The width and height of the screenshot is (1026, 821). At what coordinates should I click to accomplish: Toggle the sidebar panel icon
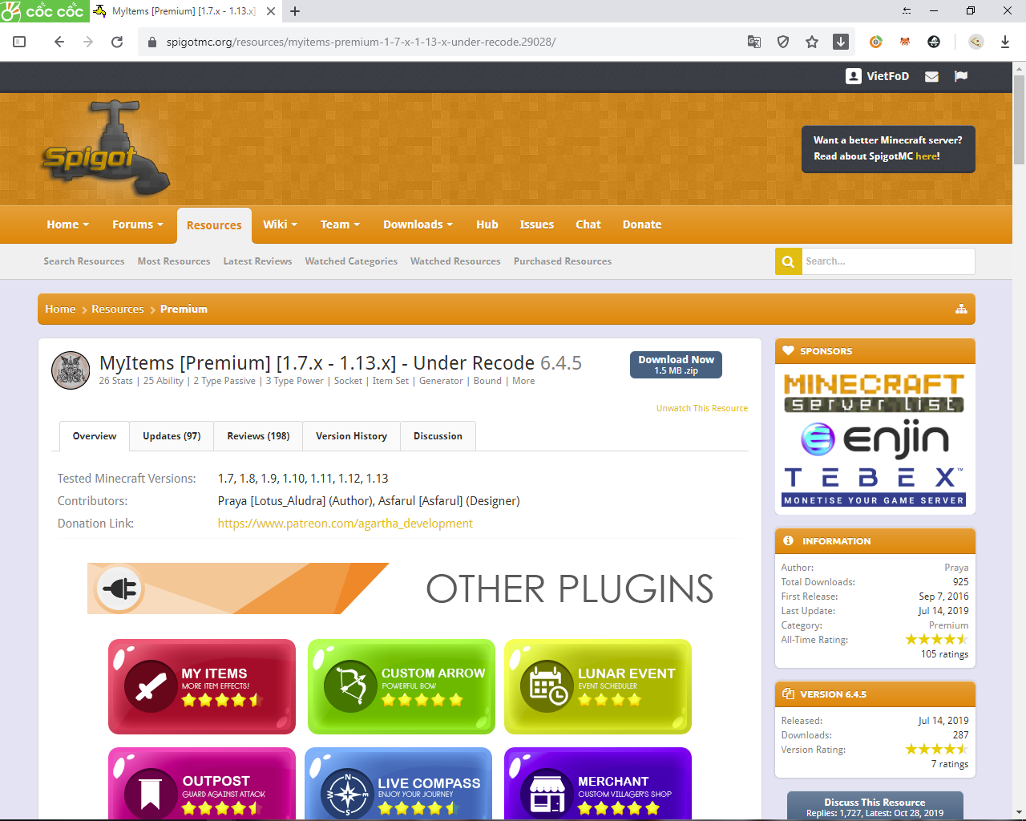[x=20, y=42]
